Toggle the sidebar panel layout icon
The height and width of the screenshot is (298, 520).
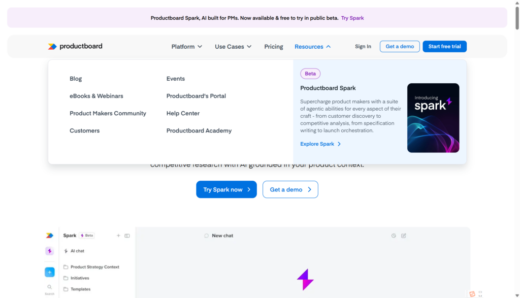coord(127,236)
